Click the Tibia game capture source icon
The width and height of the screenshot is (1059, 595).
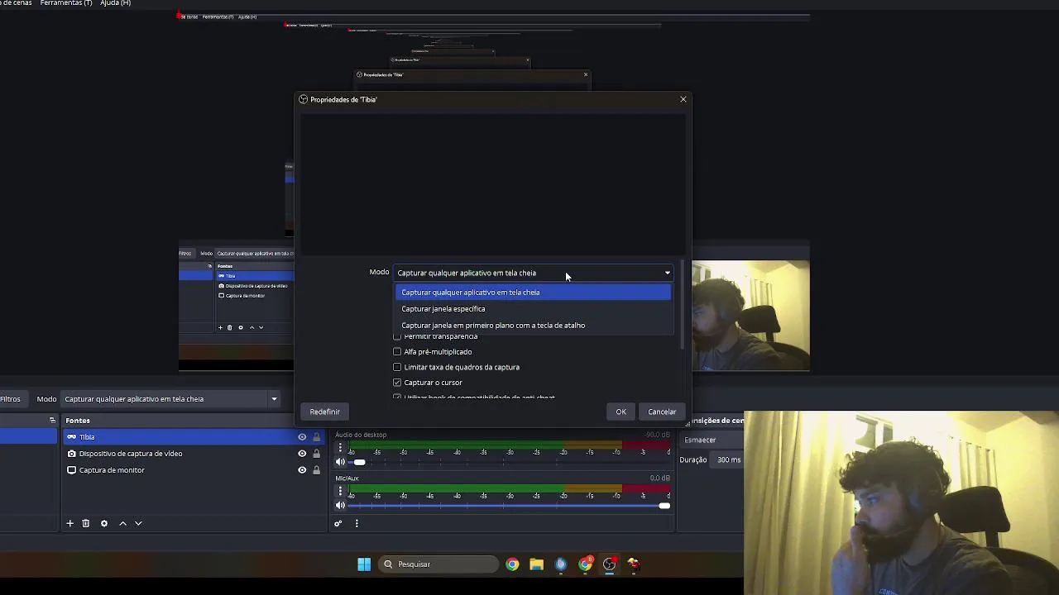coord(72,437)
